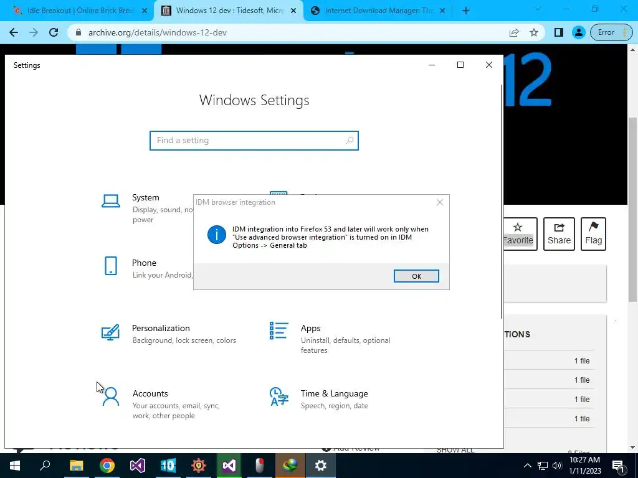This screenshot has height=478, width=638.
Task: Open System settings laptop icon
Action: point(111,201)
